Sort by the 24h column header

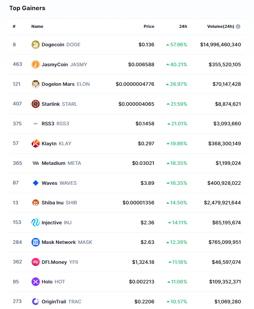[x=183, y=26]
